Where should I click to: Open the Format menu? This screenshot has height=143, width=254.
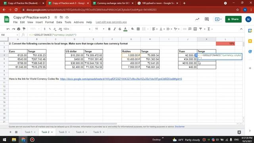tap(49, 22)
